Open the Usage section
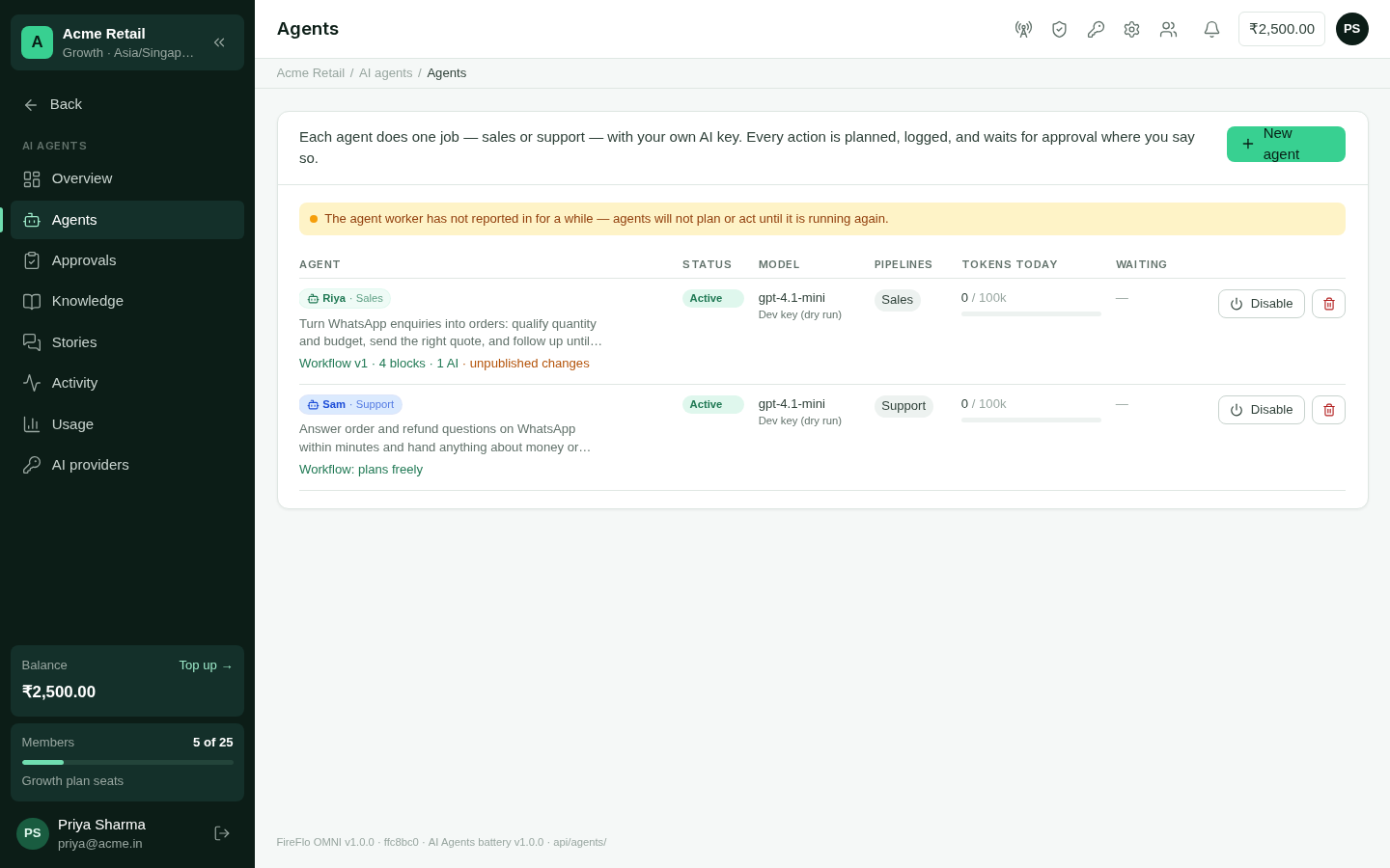 (x=127, y=424)
